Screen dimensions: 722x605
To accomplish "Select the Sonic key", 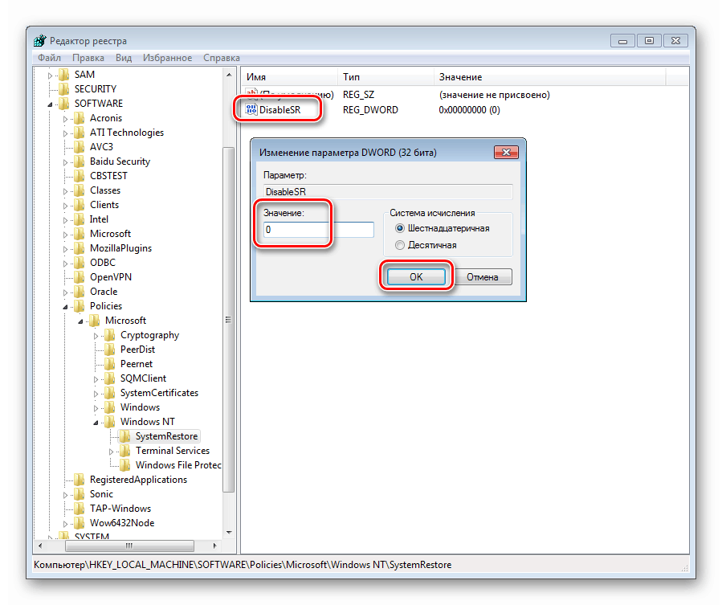I will click(x=101, y=494).
